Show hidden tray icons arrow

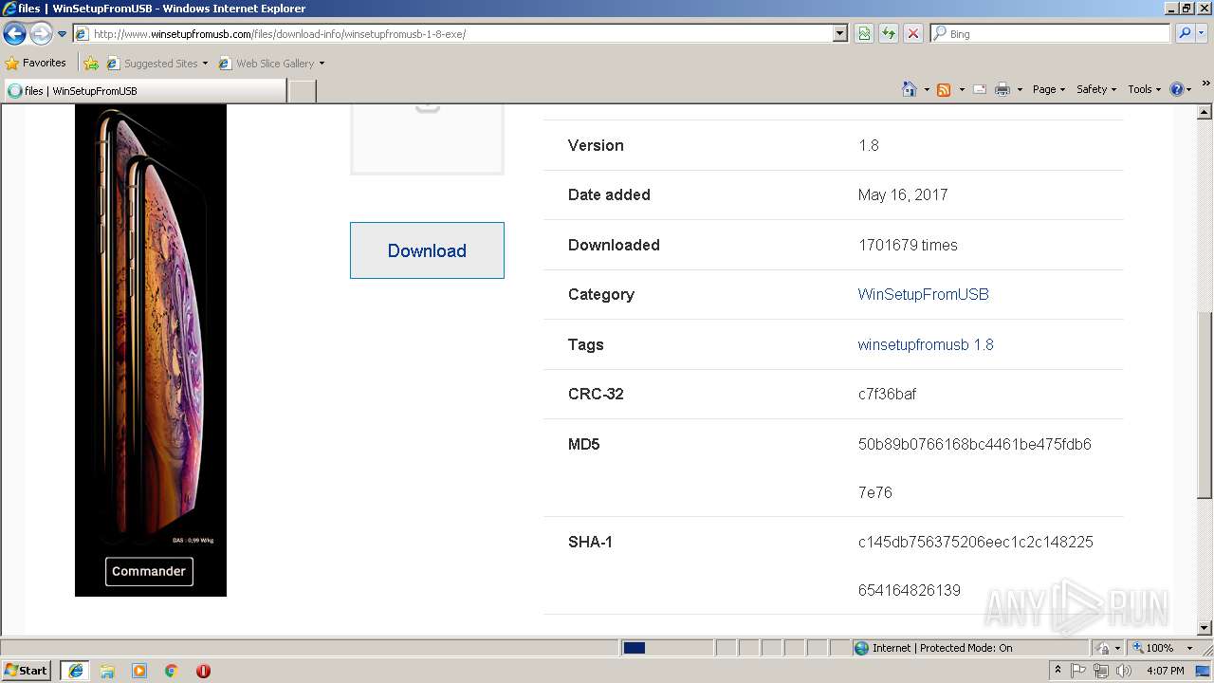(x=1058, y=671)
